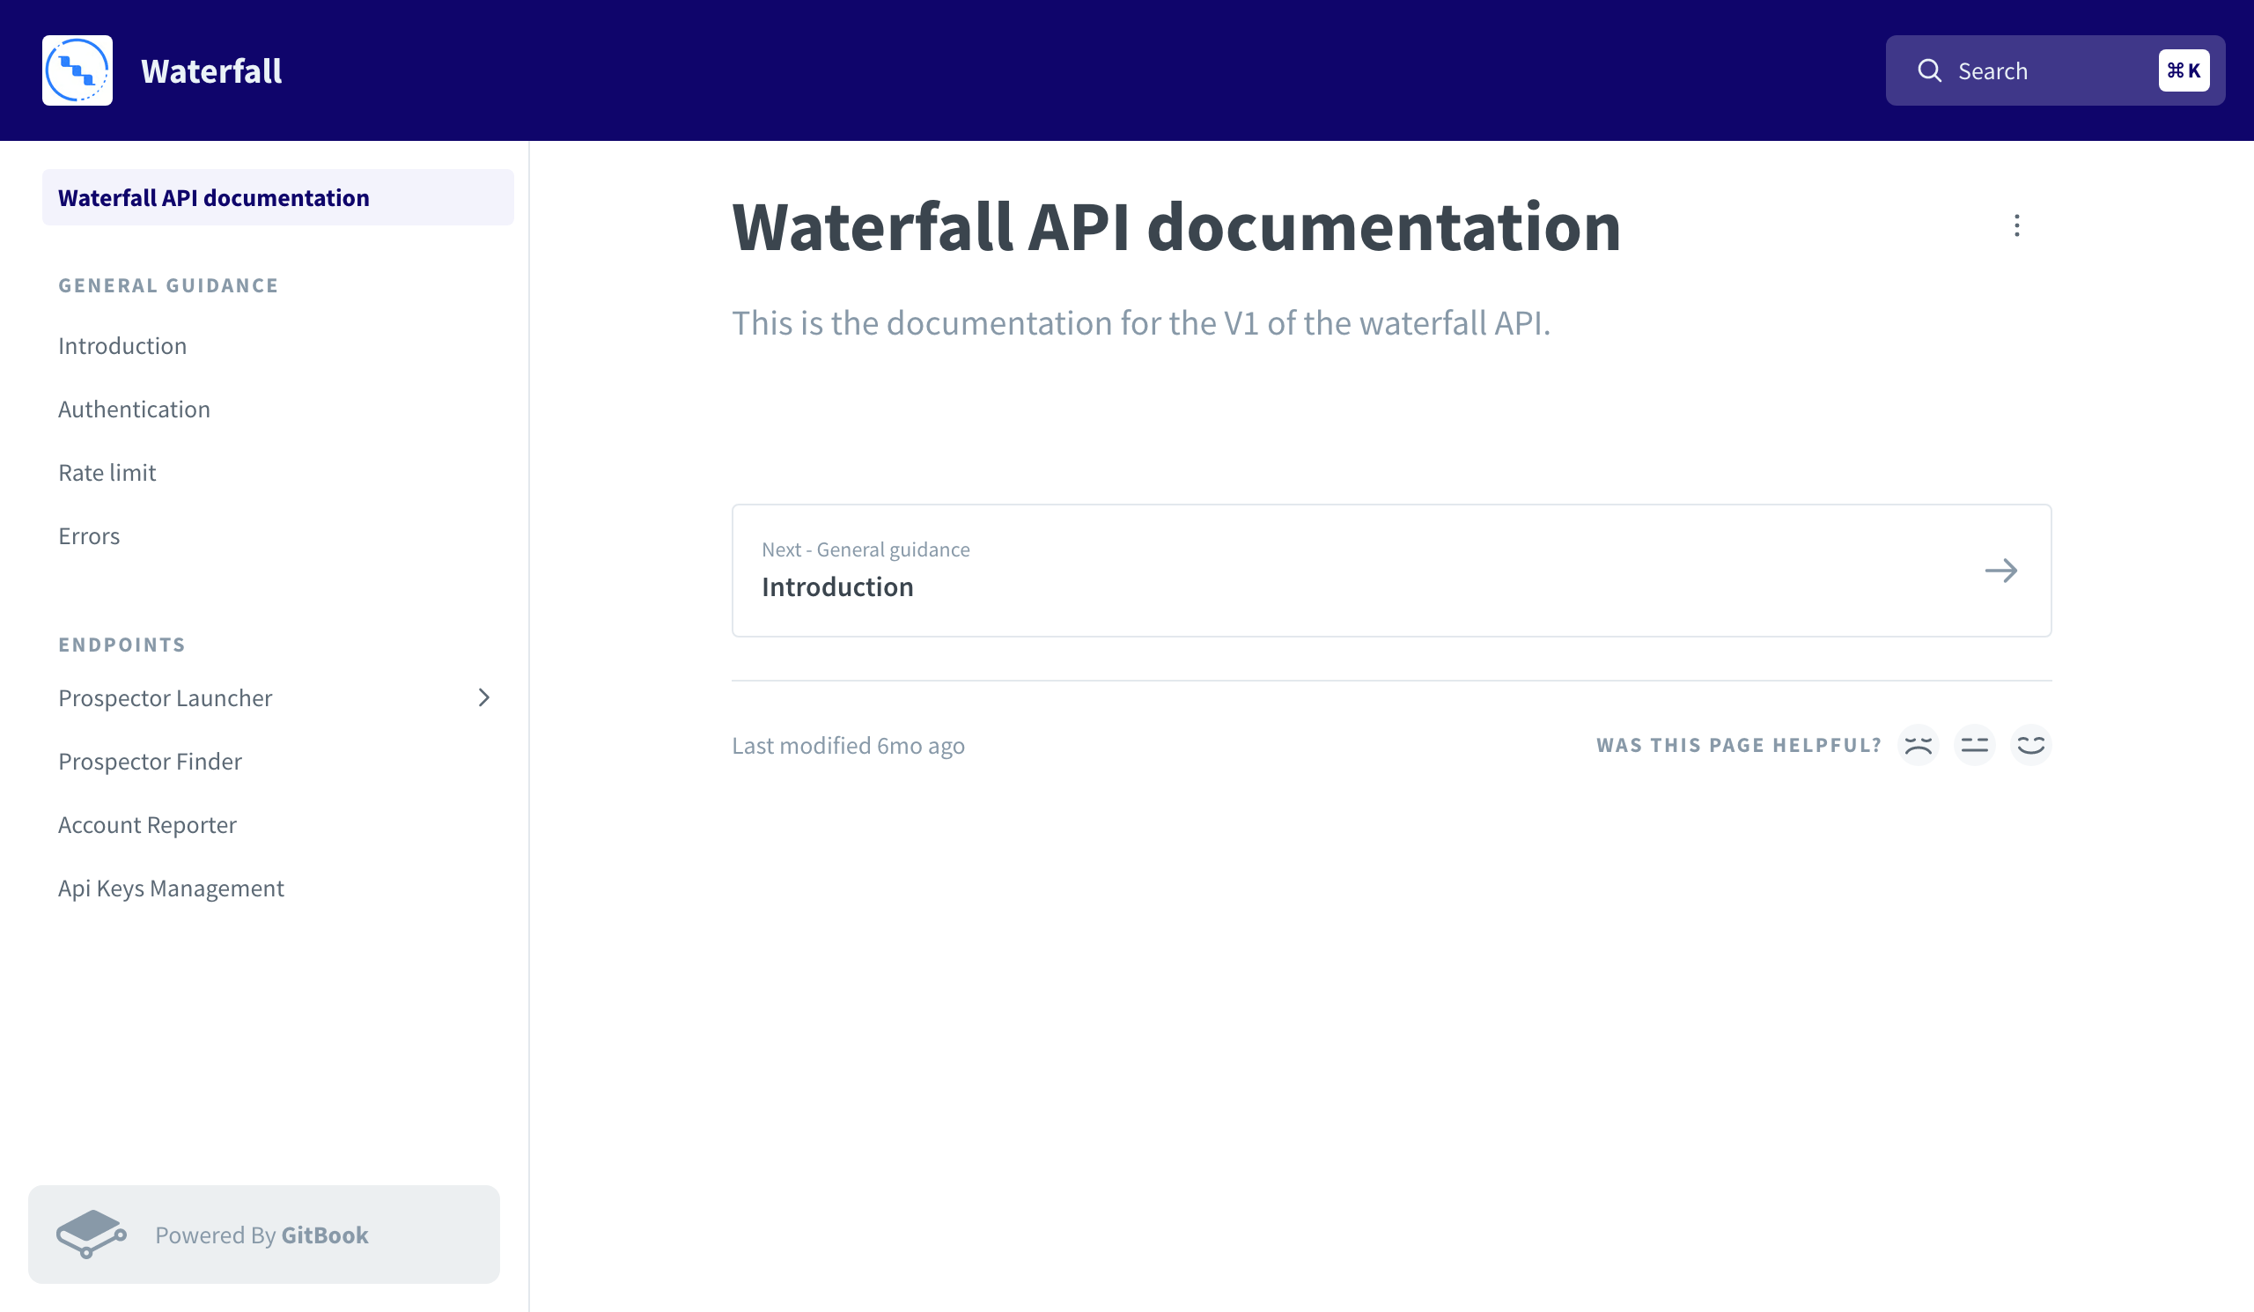Open Prospector Launcher page
Image resolution: width=2254 pixels, height=1312 pixels.
click(x=166, y=698)
